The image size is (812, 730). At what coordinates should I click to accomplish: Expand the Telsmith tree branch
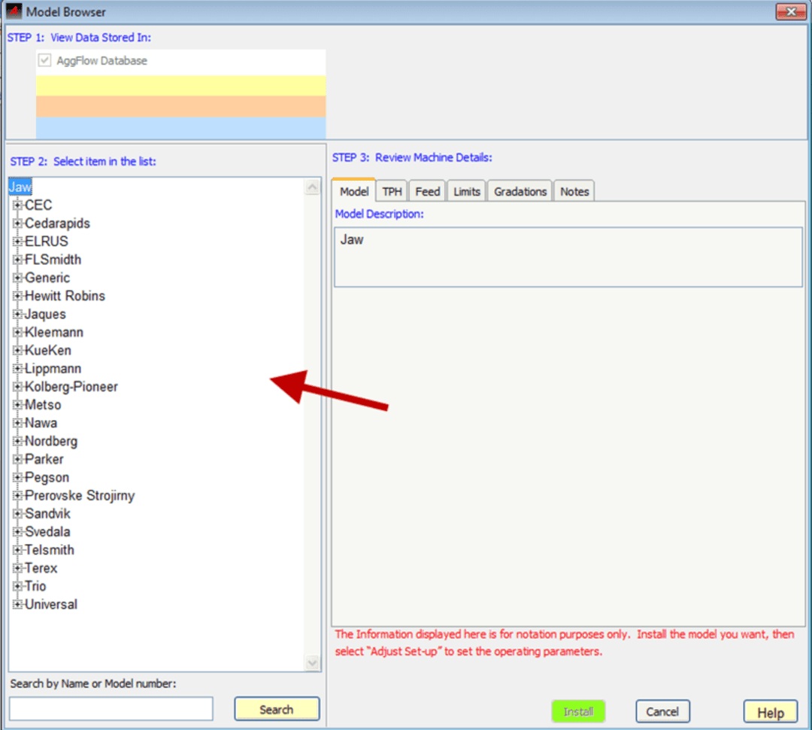pos(17,550)
